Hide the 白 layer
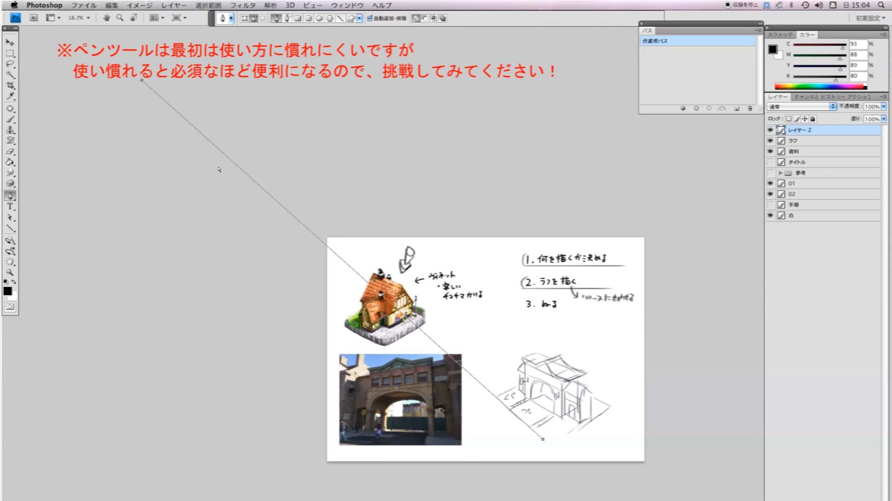This screenshot has height=501, width=892. coord(770,215)
